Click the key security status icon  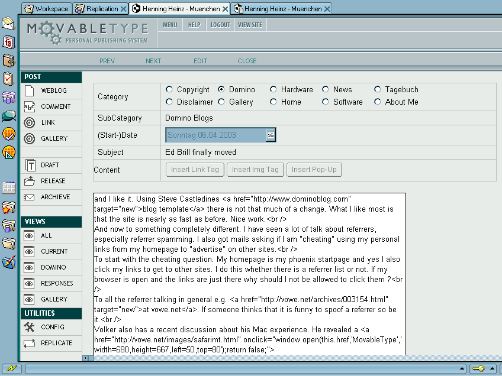pyautogui.click(x=479, y=369)
